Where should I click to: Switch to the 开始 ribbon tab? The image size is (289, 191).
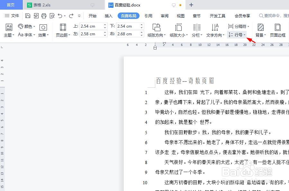[93, 16]
